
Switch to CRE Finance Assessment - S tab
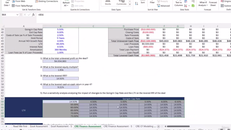click(118, 126)
